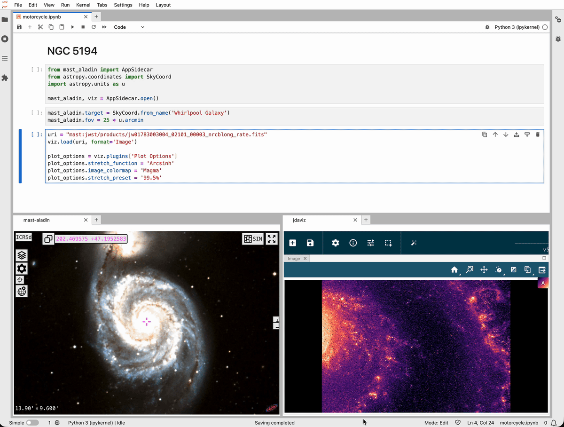564x427 pixels.
Task: Add a new launcher tab beside motorcycle.ipynb
Action: click(x=96, y=16)
